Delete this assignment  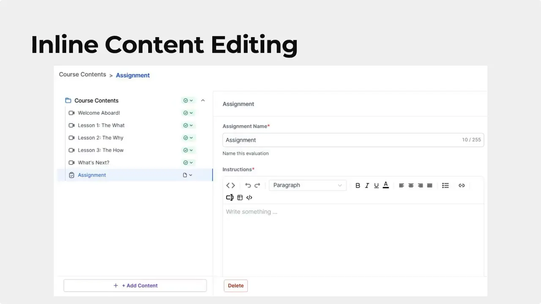(235, 285)
